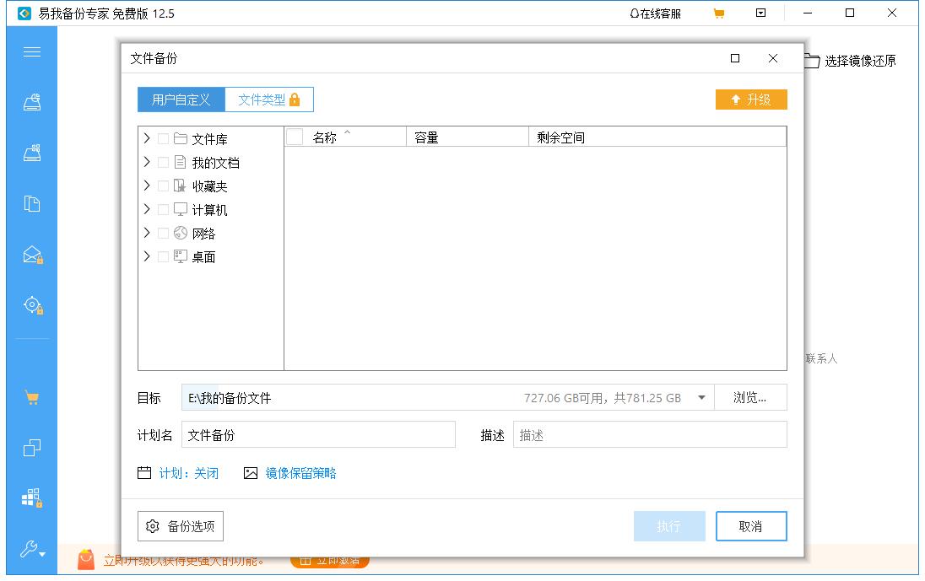Click the 浏览... browse button

click(749, 398)
